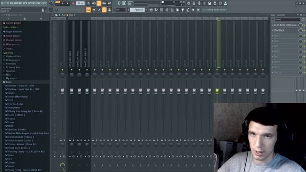Open the FILE menu
This screenshot has height=172, width=306.
pos(3,3)
